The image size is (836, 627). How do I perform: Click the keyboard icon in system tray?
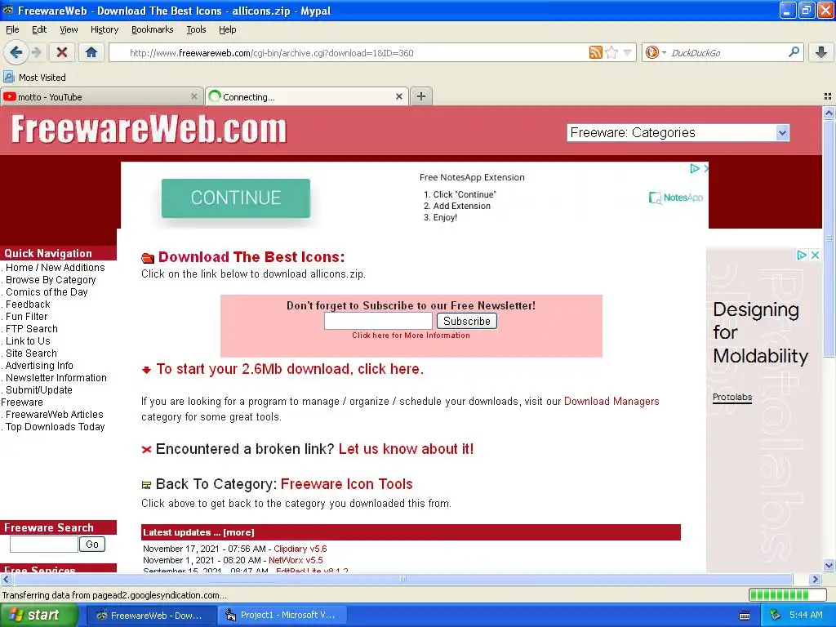pos(745,616)
